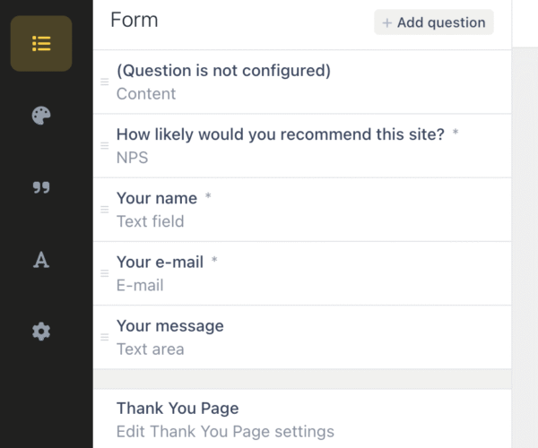This screenshot has height=448, width=538.
Task: Click drag handle beside Your name
Action: click(x=105, y=210)
